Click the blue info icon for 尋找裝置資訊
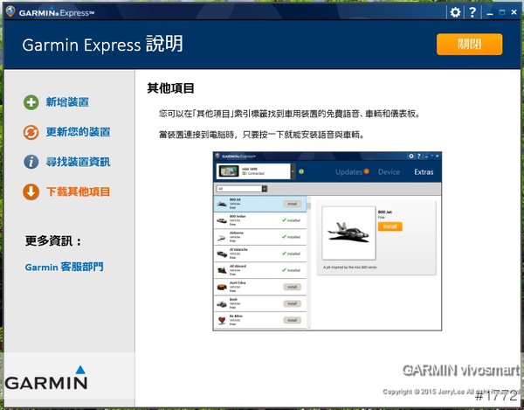The width and height of the screenshot is (524, 410). [x=31, y=162]
